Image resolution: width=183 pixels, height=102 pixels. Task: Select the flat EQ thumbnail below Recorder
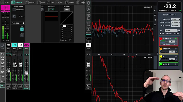88,36
